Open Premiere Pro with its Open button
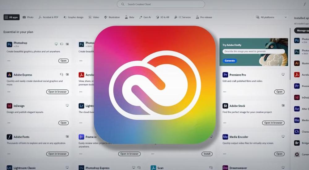The height and width of the screenshot is (170, 309). click(x=279, y=92)
